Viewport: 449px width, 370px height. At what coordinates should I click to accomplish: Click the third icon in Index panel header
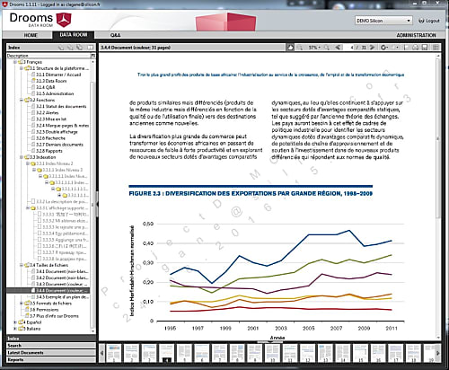(80, 48)
